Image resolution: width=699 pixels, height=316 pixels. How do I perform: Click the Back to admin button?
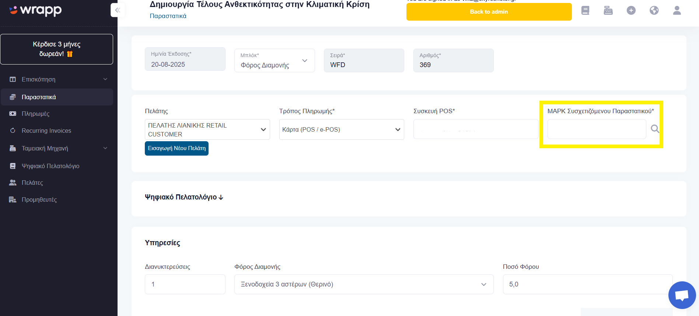coord(489,12)
